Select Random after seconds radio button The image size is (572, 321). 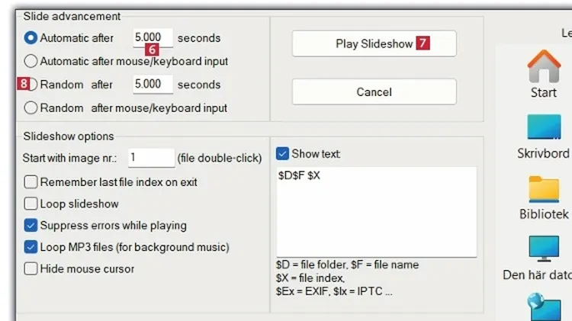tap(31, 85)
